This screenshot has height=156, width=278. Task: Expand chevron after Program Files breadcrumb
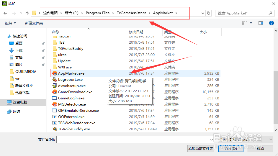click(x=113, y=13)
